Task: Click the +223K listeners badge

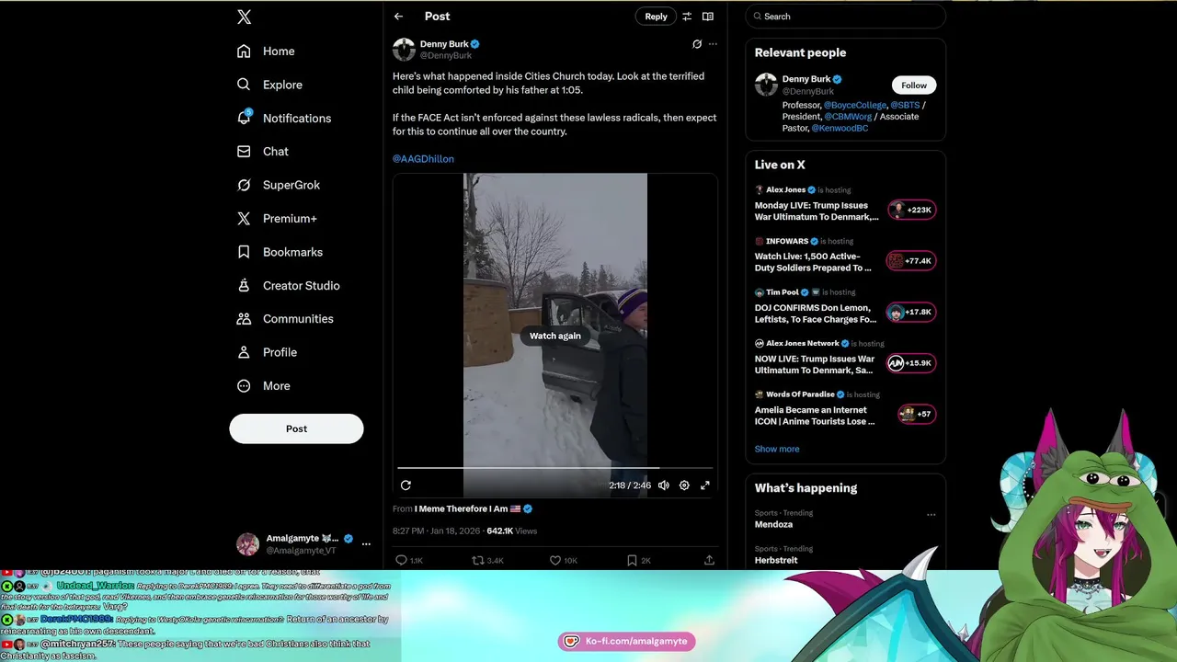Action: point(911,210)
